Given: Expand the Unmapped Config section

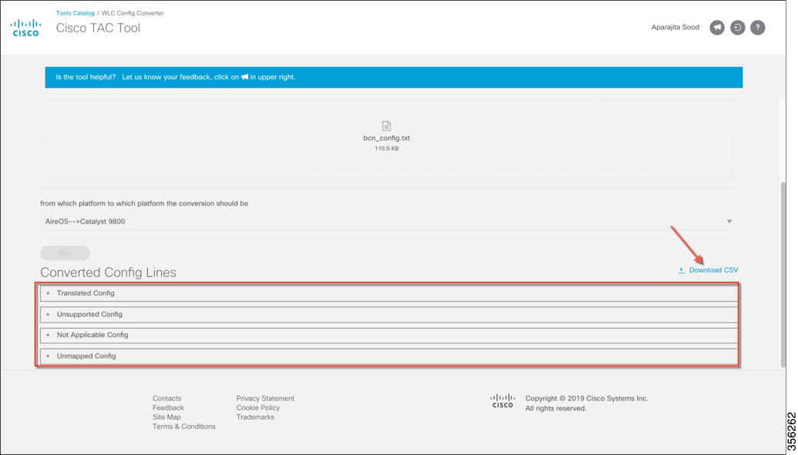Looking at the screenshot, I should 389,356.
